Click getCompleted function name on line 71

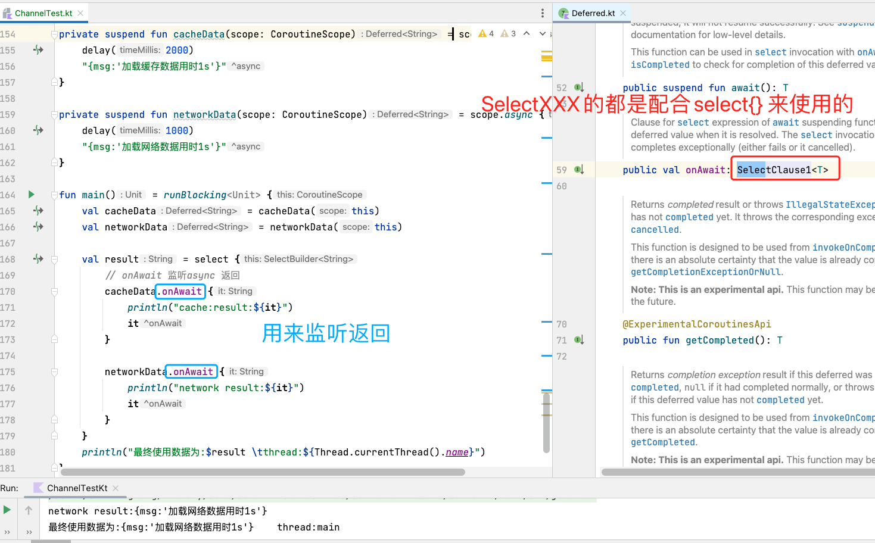720,340
